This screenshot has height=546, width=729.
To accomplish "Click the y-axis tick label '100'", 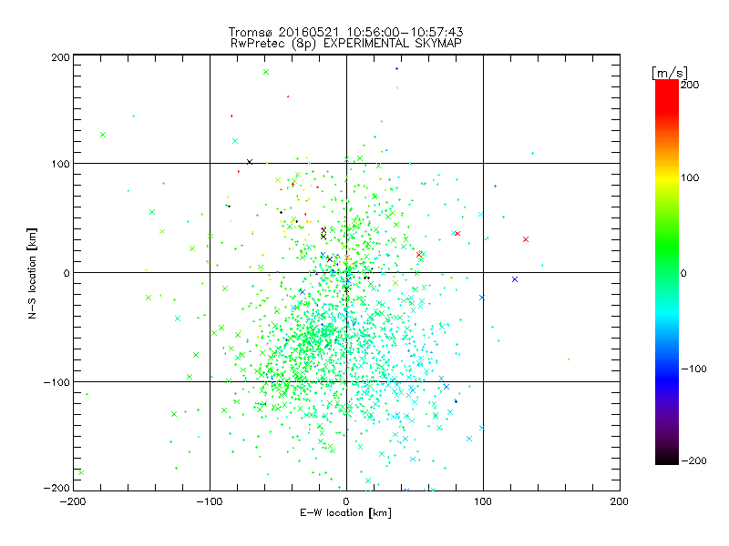I will 60,164.
